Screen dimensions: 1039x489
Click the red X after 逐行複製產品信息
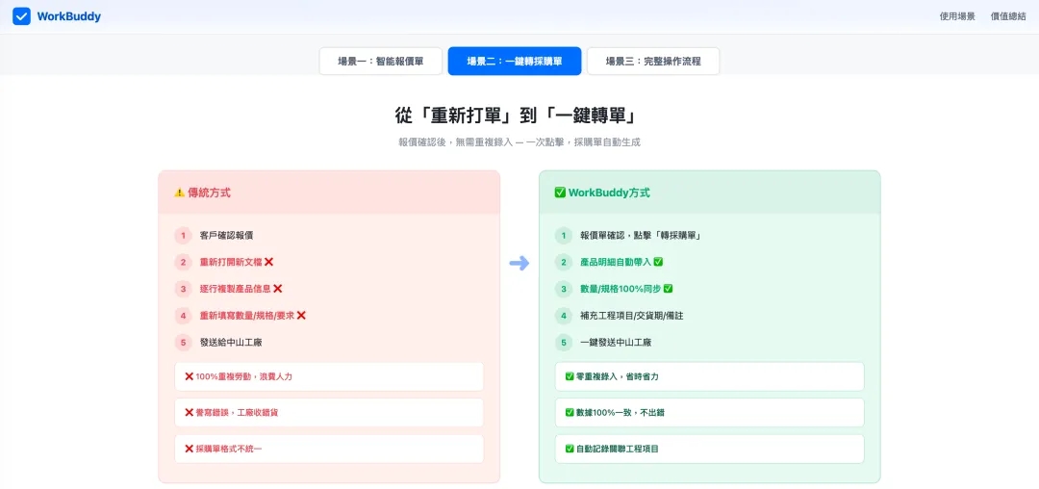(278, 288)
